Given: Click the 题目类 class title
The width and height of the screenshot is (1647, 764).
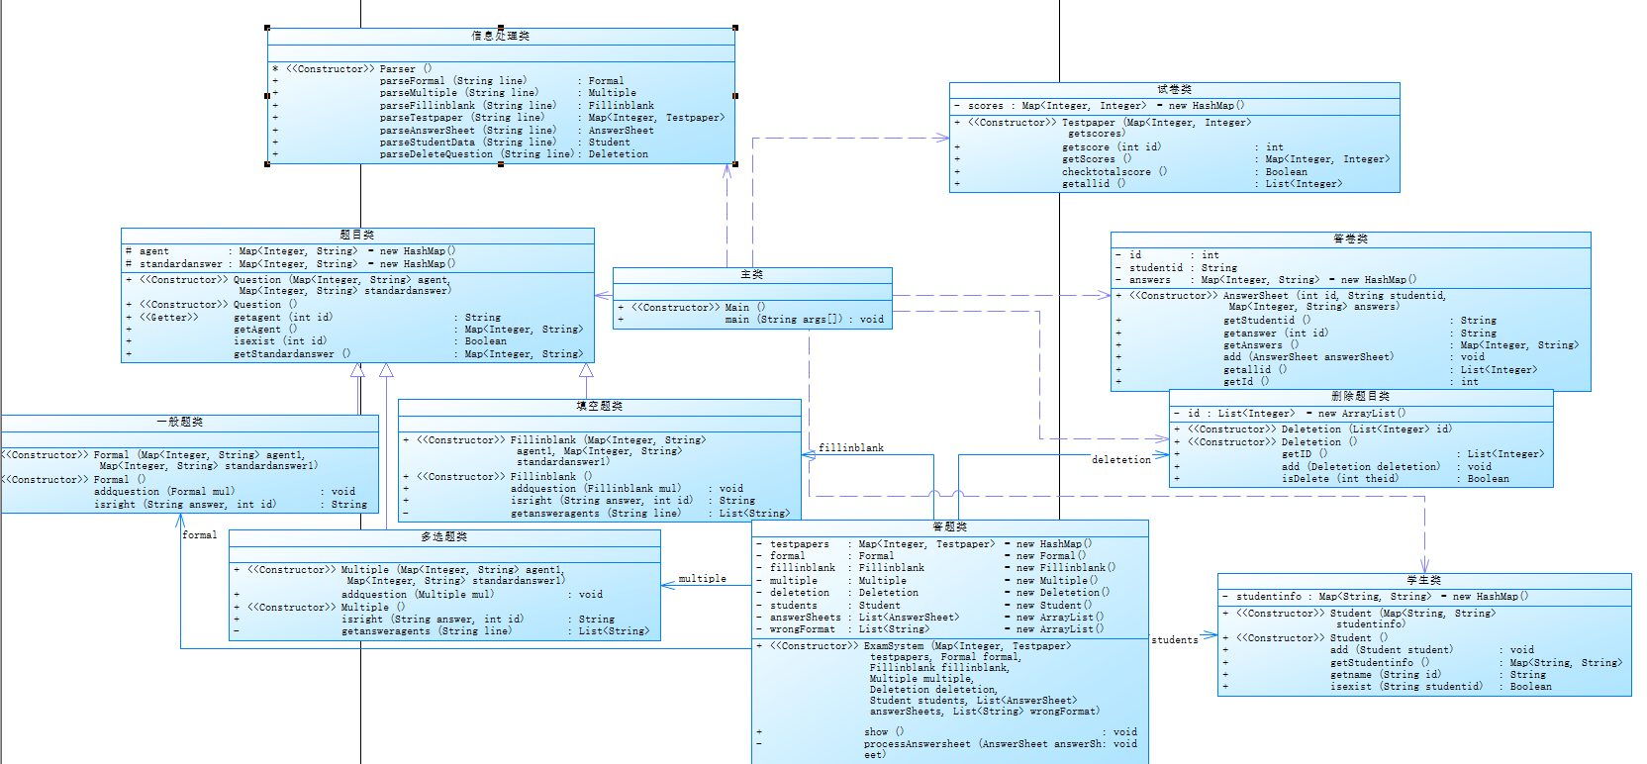Looking at the screenshot, I should [357, 235].
